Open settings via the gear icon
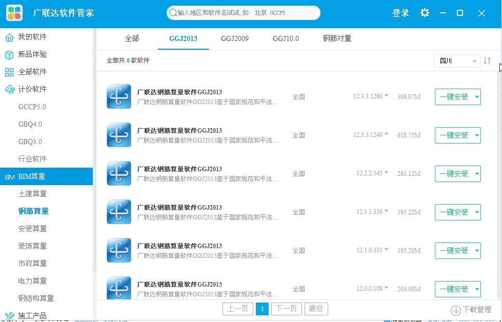Viewport: 502px width, 322px height. click(x=425, y=13)
